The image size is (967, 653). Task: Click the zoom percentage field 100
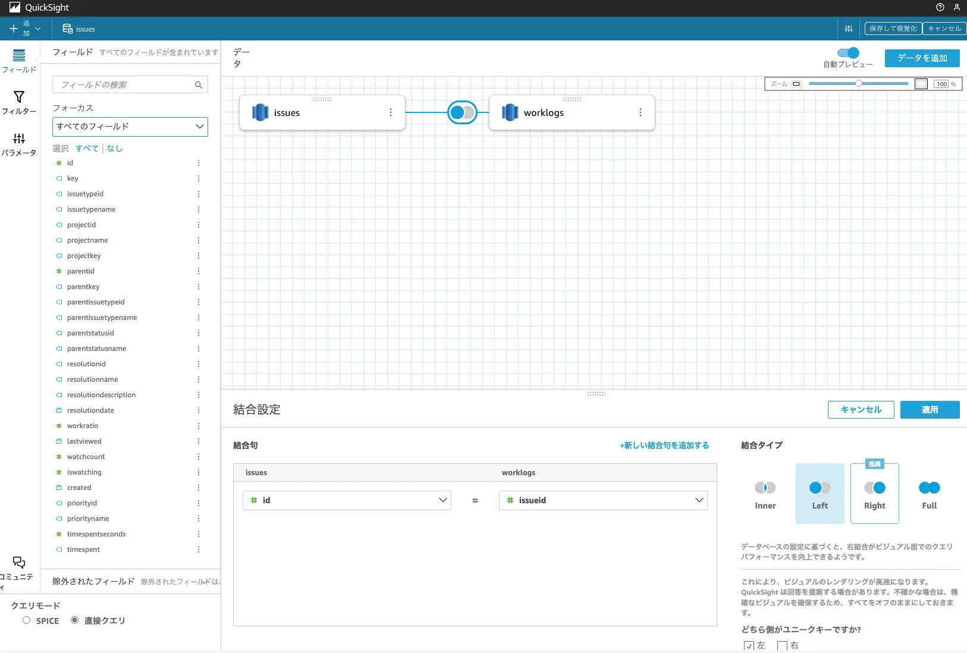coord(941,84)
